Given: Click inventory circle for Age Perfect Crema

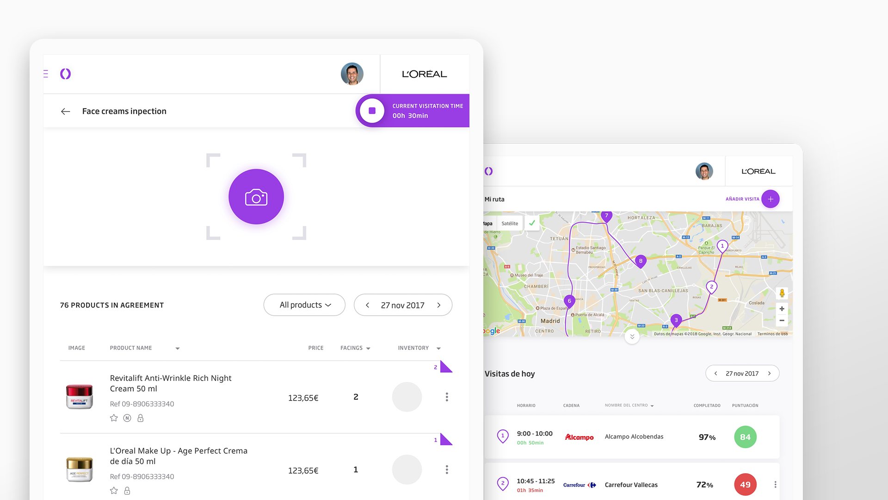Looking at the screenshot, I should tap(407, 469).
